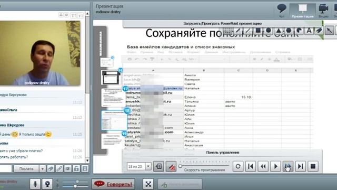Screen dimensions: 337x190
Task: Jump to the last slide
Action: point(301,166)
